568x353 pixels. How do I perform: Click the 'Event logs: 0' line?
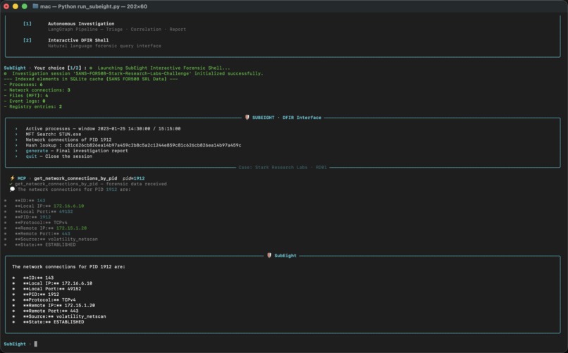click(25, 101)
